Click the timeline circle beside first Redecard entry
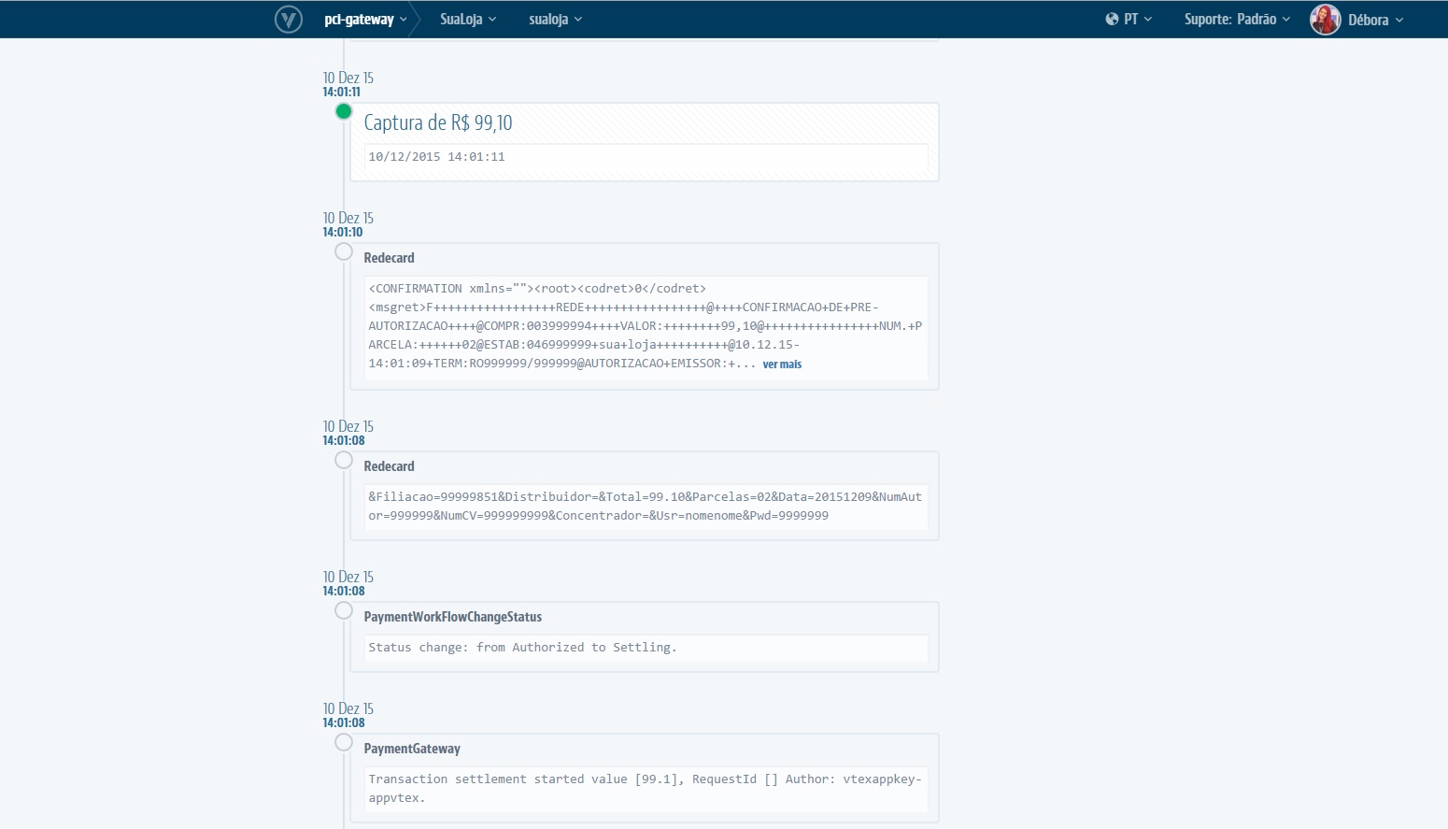 (343, 251)
